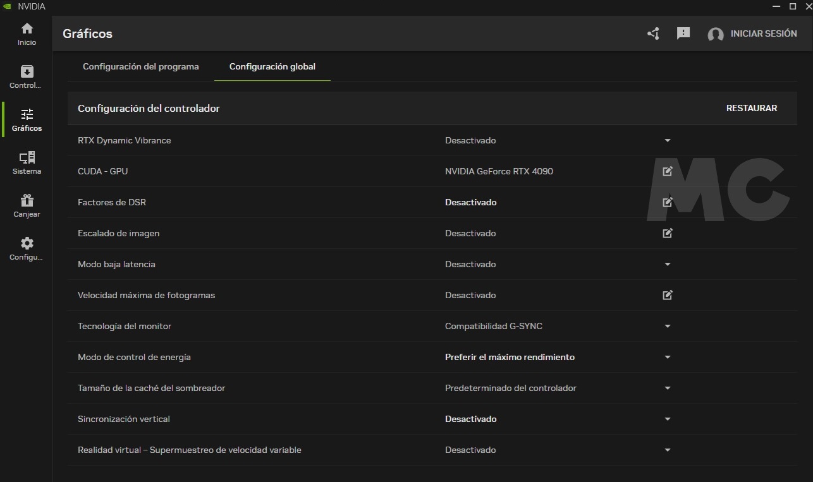Expand Sincronización vertical dropdown
The height and width of the screenshot is (482, 813).
pos(668,419)
